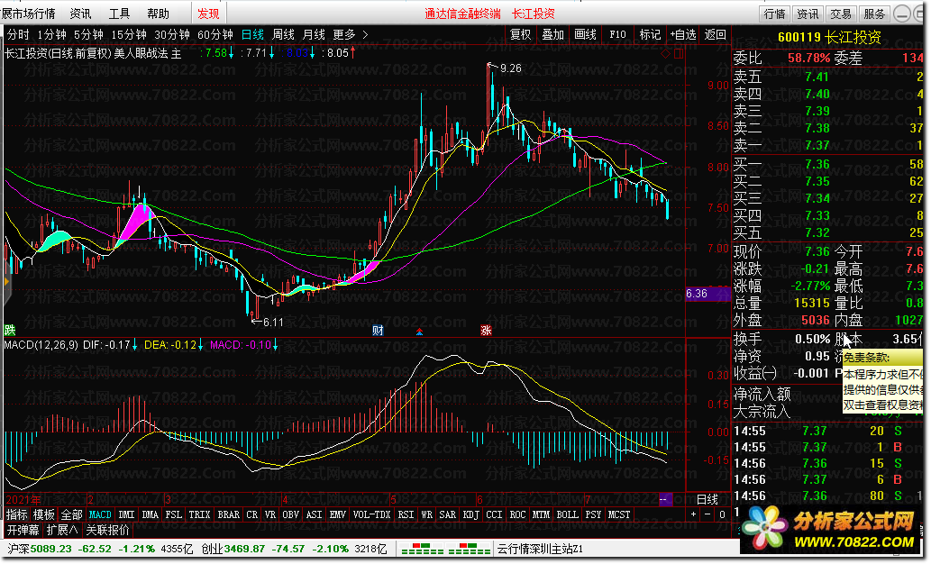The width and height of the screenshot is (931, 564).
Task: Click the 沪深 index value 5089.23
Action: (51, 549)
